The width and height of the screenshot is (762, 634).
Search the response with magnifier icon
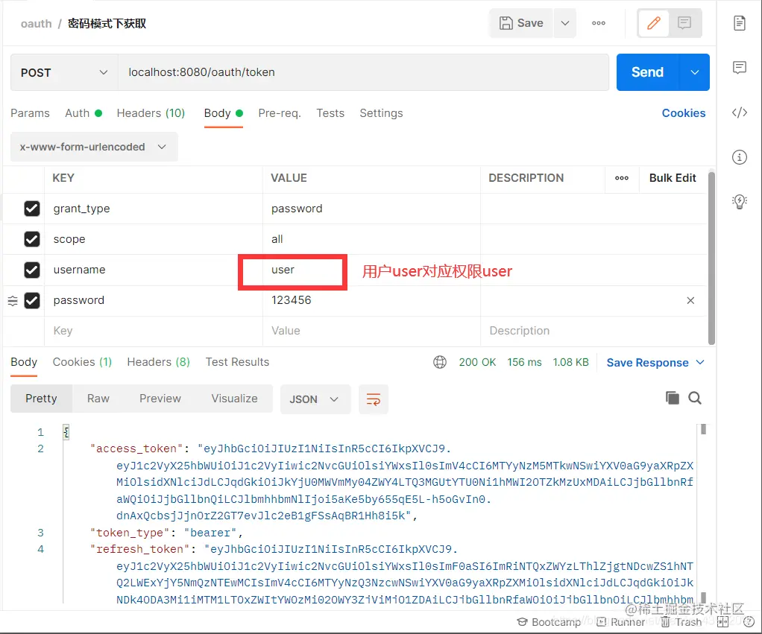695,398
